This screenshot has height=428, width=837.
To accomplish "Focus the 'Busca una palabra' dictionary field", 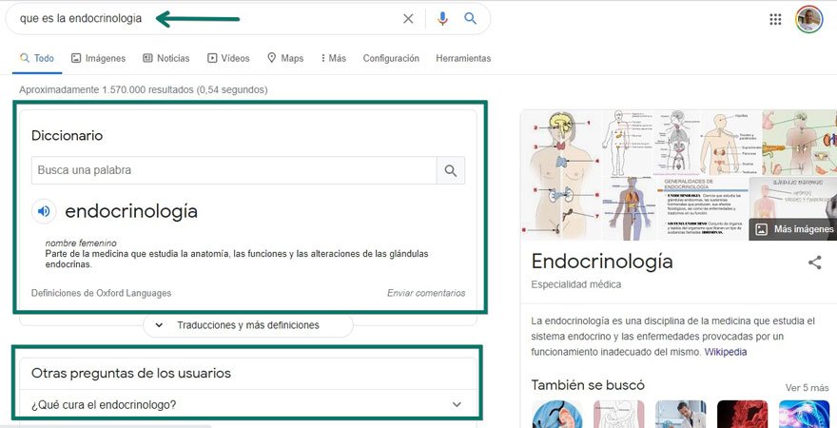I will (x=234, y=170).
